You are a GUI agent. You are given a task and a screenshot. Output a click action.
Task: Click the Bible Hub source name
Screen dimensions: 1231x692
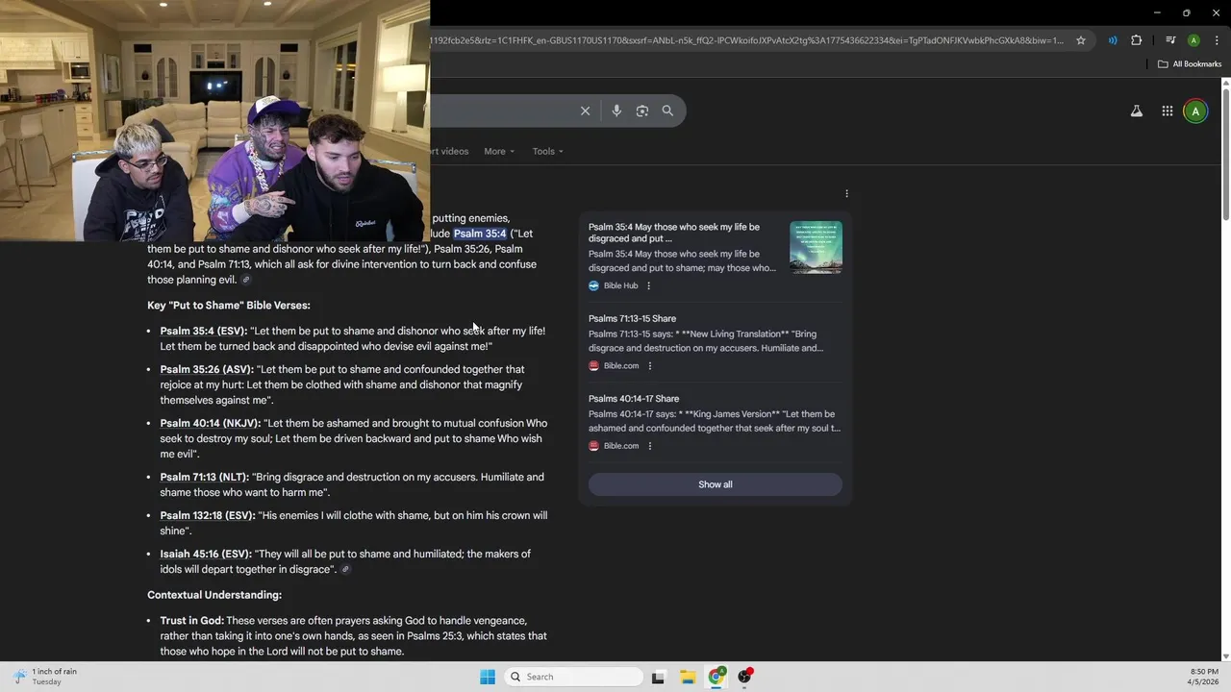coord(620,285)
